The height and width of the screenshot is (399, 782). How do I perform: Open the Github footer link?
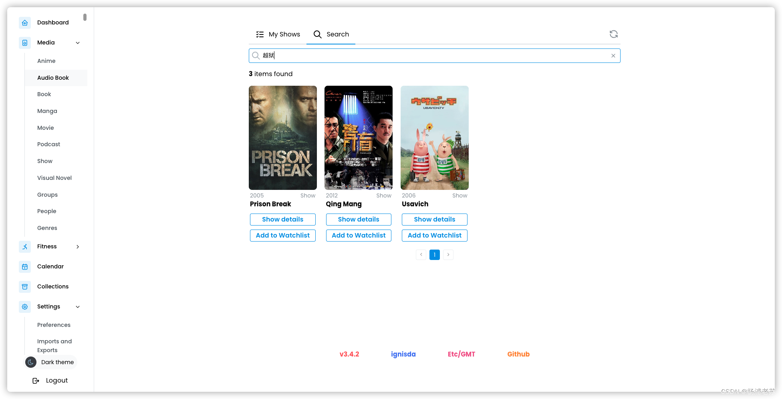[x=518, y=354]
